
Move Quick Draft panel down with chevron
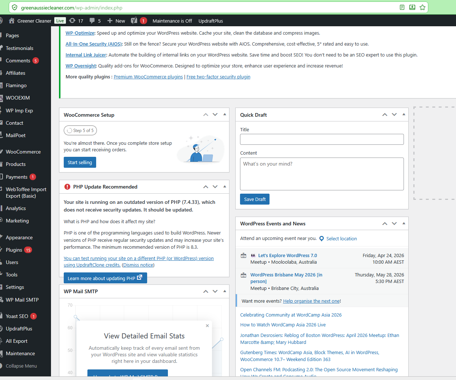[x=394, y=115]
